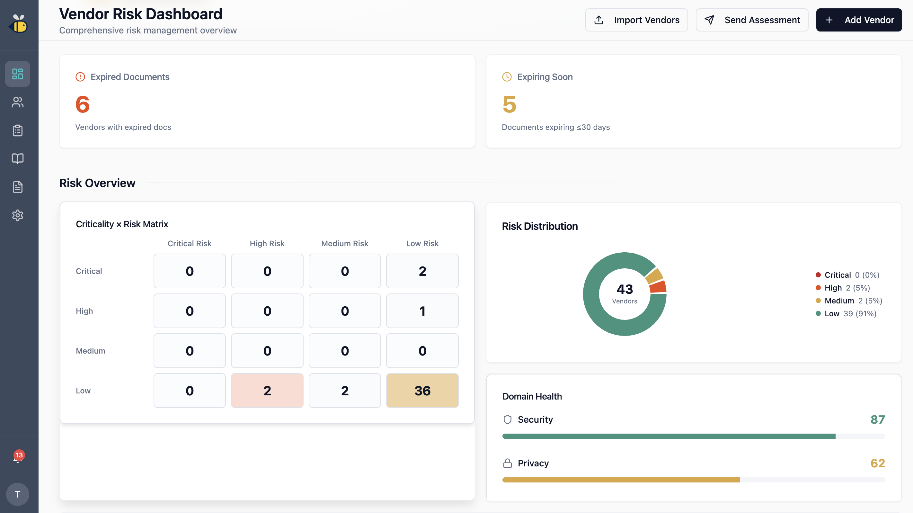Select Low criticality High Risk cell

click(x=267, y=390)
